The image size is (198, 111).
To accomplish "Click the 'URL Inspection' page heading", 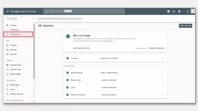I will [46, 26].
